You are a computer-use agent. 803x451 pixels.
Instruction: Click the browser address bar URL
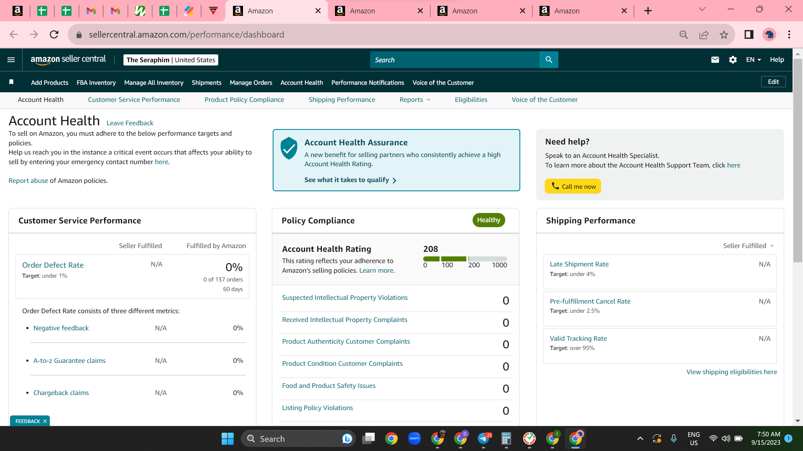[187, 35]
